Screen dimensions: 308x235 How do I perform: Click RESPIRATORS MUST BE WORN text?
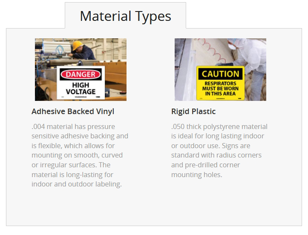click(x=220, y=89)
